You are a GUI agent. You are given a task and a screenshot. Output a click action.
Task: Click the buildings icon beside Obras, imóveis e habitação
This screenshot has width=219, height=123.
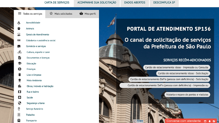tap(20, 86)
